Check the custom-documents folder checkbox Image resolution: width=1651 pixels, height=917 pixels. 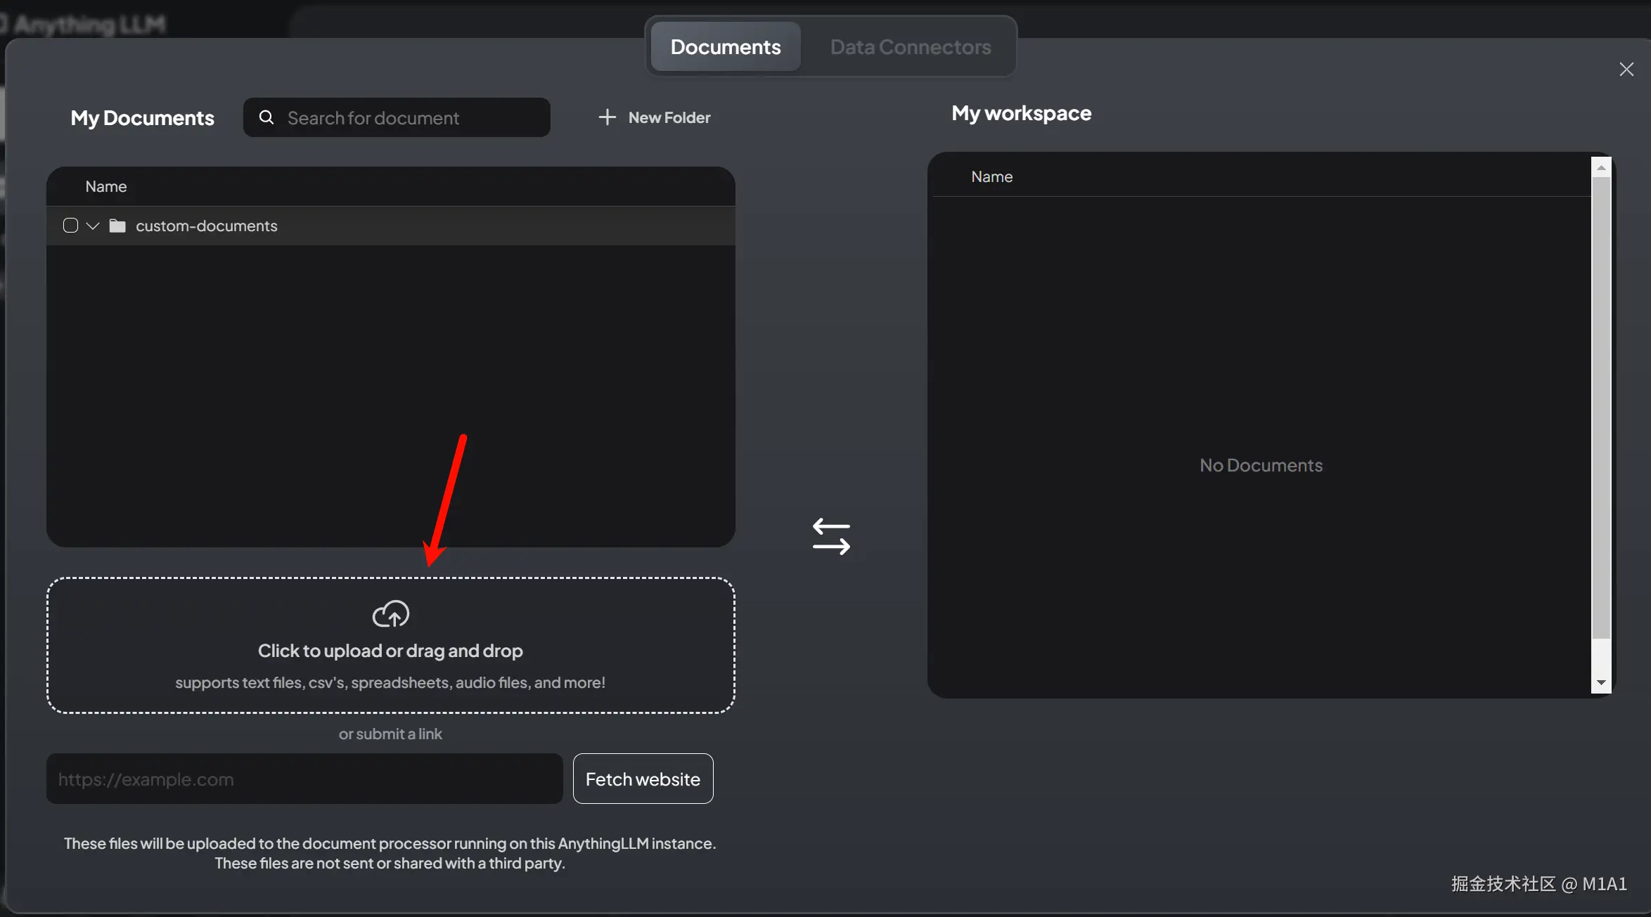point(70,226)
